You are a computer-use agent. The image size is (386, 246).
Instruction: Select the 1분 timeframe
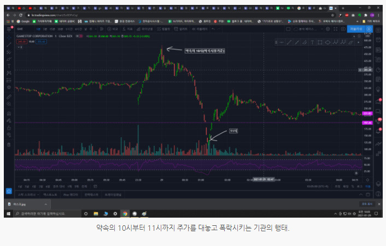click(x=38, y=29)
